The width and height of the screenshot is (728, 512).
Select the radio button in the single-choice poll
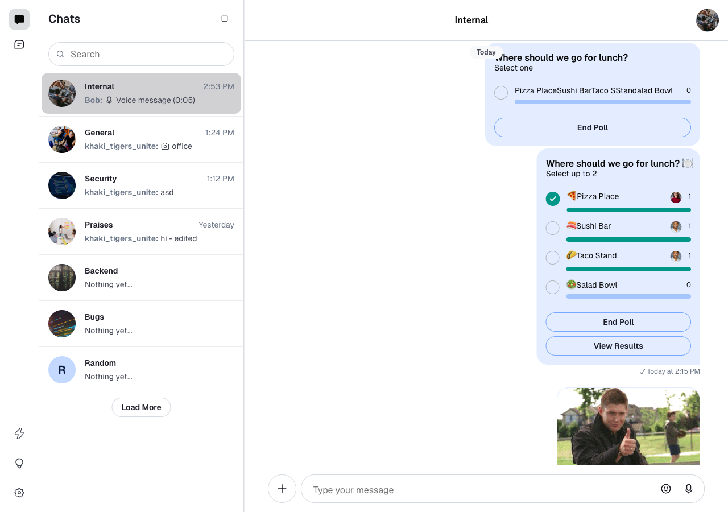click(500, 92)
